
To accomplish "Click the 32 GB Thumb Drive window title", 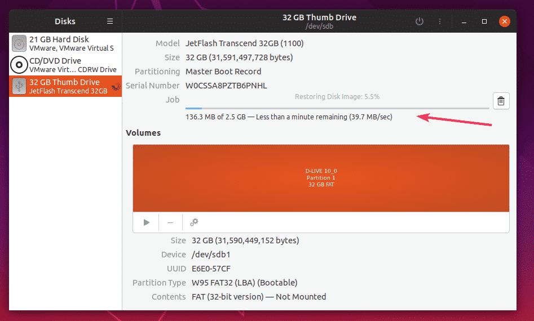I will [320, 17].
